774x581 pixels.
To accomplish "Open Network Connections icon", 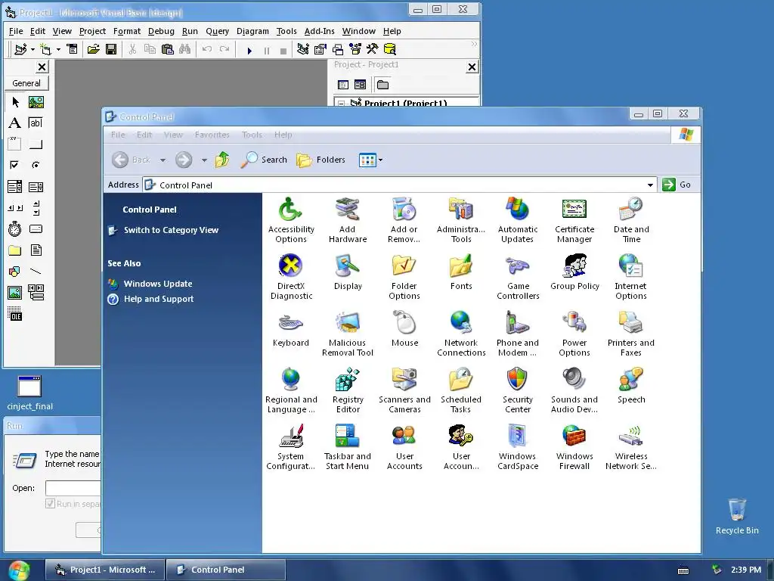I will pyautogui.click(x=461, y=334).
